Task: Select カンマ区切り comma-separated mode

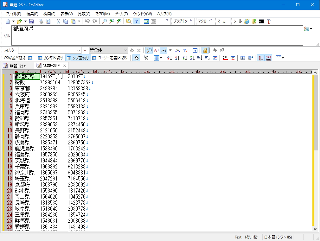Action: click(50, 58)
